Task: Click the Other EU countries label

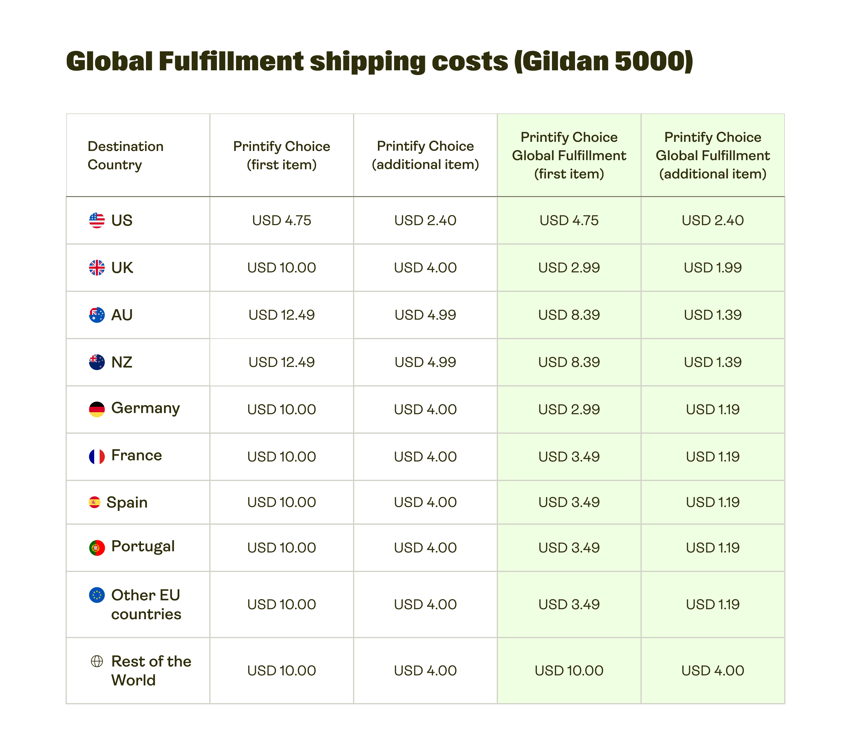Action: [x=146, y=604]
